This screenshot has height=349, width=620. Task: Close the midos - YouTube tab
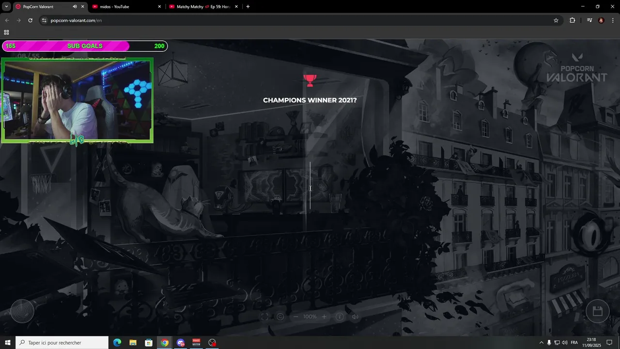tap(159, 7)
